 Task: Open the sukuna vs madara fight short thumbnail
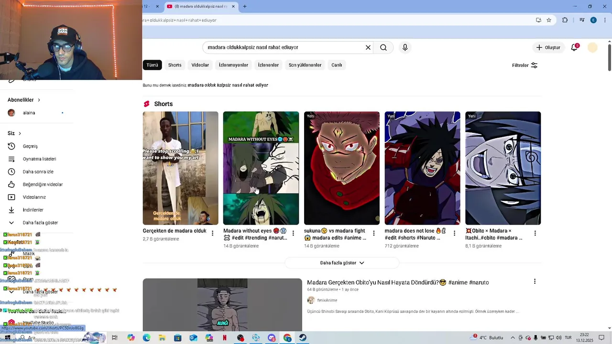click(342, 168)
